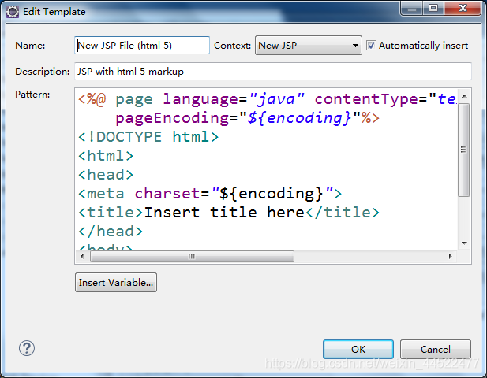Image resolution: width=487 pixels, height=378 pixels.
Task: Click the opening <html> tag line
Action: click(106, 156)
